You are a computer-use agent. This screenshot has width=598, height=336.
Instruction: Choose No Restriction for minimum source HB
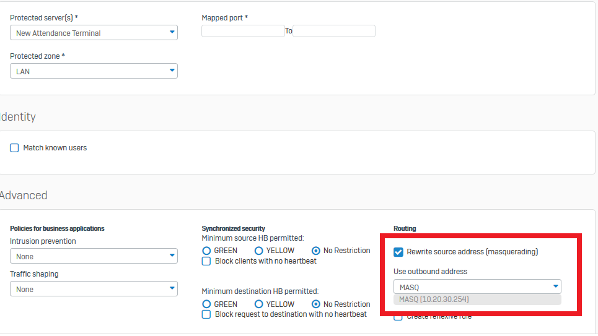(x=316, y=251)
